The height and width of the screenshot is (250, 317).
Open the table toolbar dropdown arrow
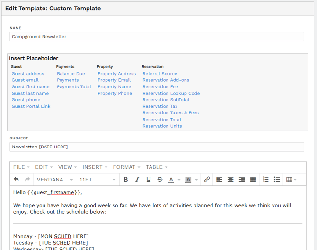(x=295, y=180)
